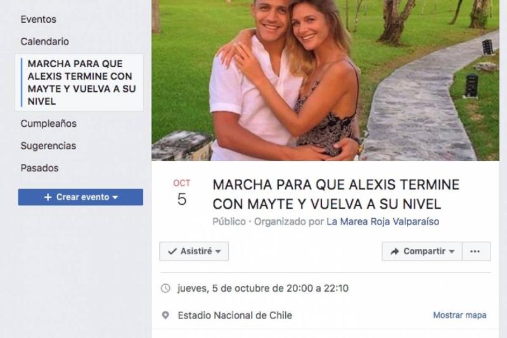Open the Eventos sidebar item

(38, 20)
